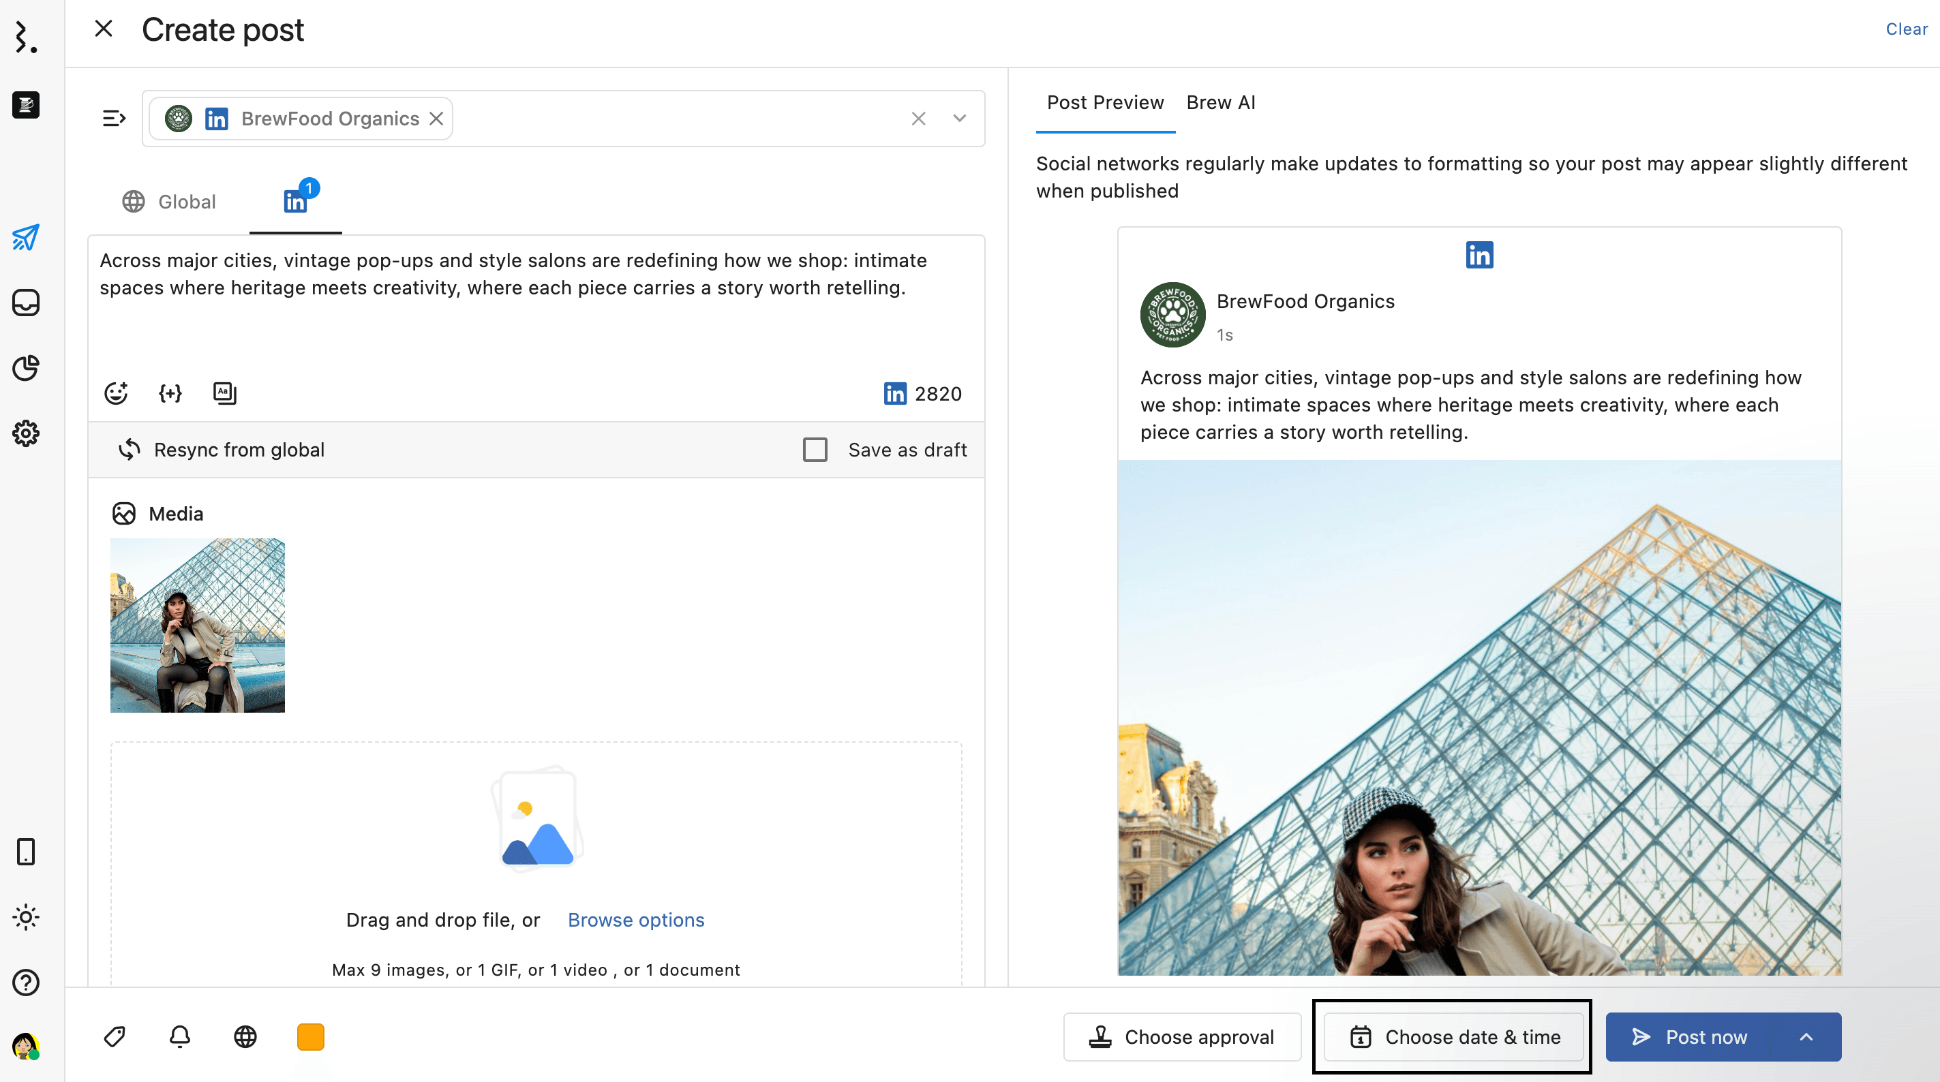This screenshot has width=1940, height=1082.
Task: Tick the Save as draft checkbox
Action: click(x=815, y=450)
